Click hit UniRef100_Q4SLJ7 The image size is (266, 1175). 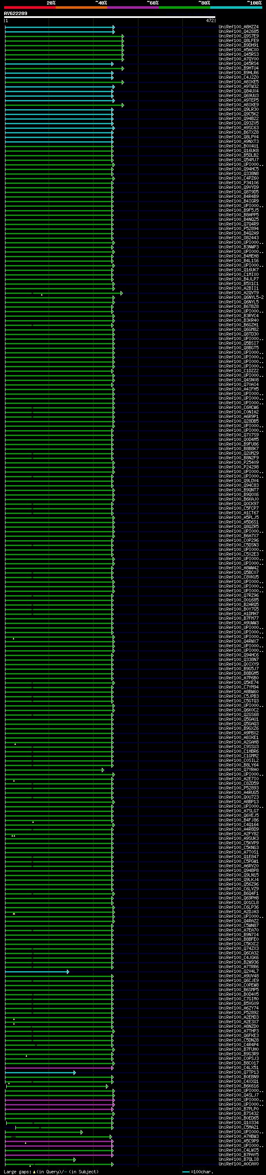click(239, 1095)
